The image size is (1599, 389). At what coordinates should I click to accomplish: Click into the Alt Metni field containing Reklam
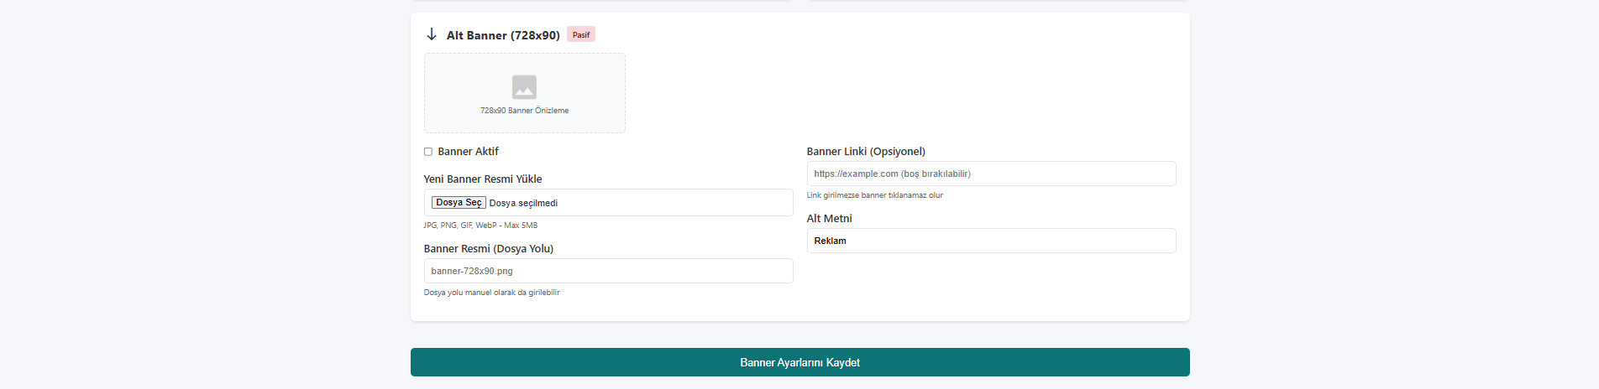(x=991, y=241)
